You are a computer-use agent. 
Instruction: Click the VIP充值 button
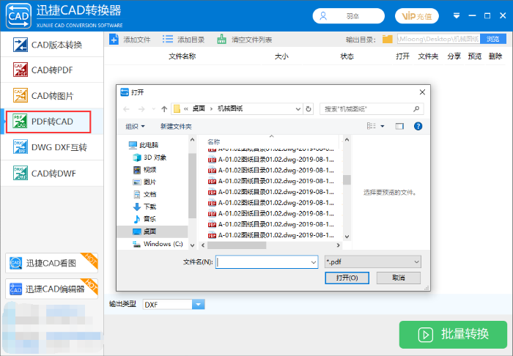417,16
